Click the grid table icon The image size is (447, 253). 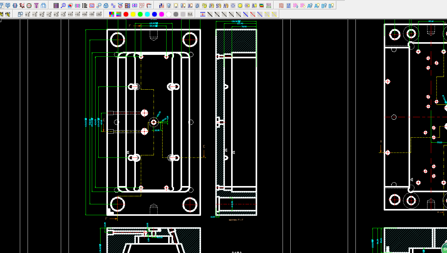56,6
